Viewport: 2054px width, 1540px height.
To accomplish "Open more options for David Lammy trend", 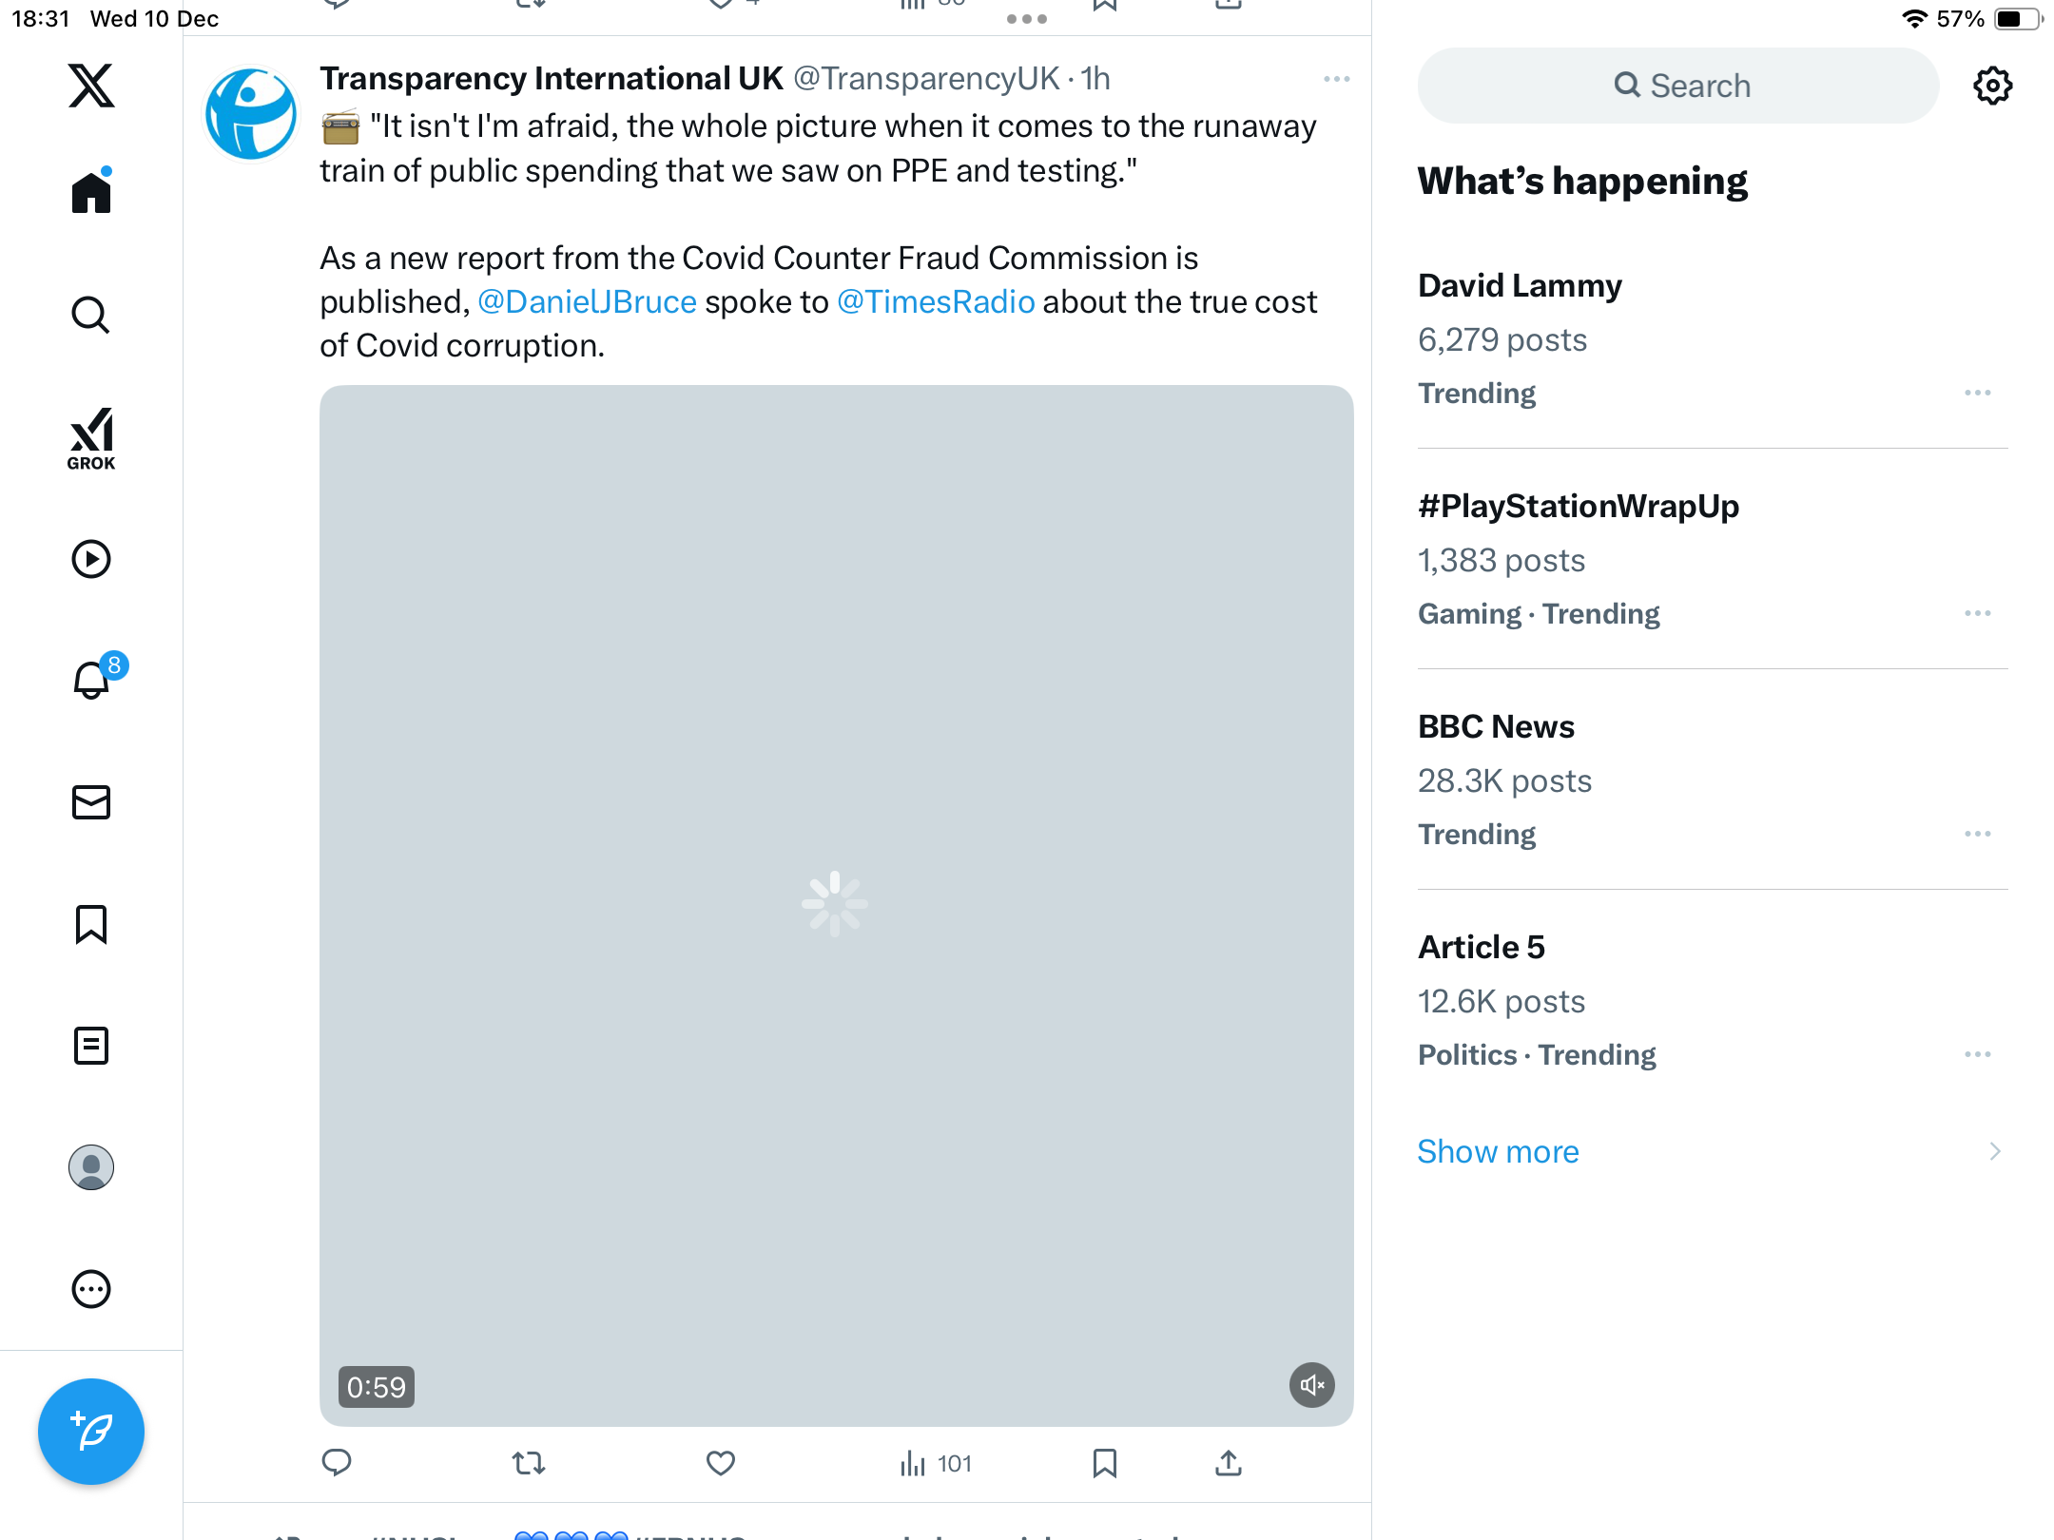I will pyautogui.click(x=1977, y=393).
